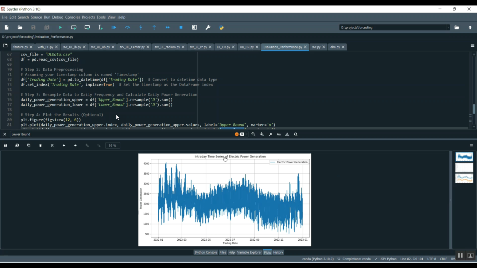Click the Run current cell icon
The width and height of the screenshot is (477, 268).
(74, 28)
